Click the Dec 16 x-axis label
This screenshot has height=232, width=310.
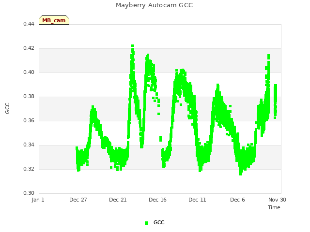tap(157, 200)
